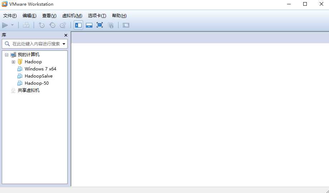329x193 pixels.
Task: Click the Take Snapshot toolbar icon
Action: coord(42,25)
